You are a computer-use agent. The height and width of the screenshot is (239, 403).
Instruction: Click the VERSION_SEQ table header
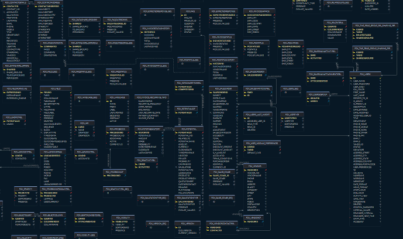point(157,223)
